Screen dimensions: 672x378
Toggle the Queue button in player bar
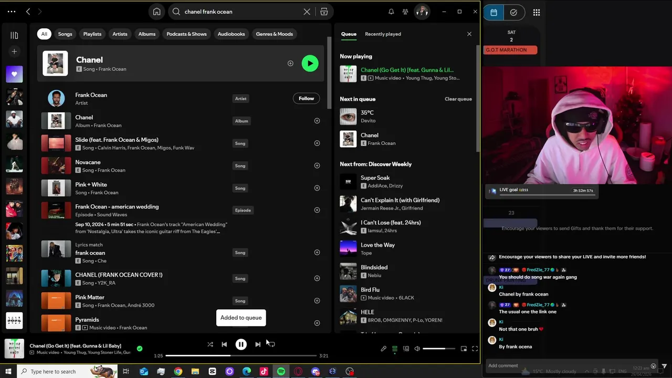[x=395, y=349]
